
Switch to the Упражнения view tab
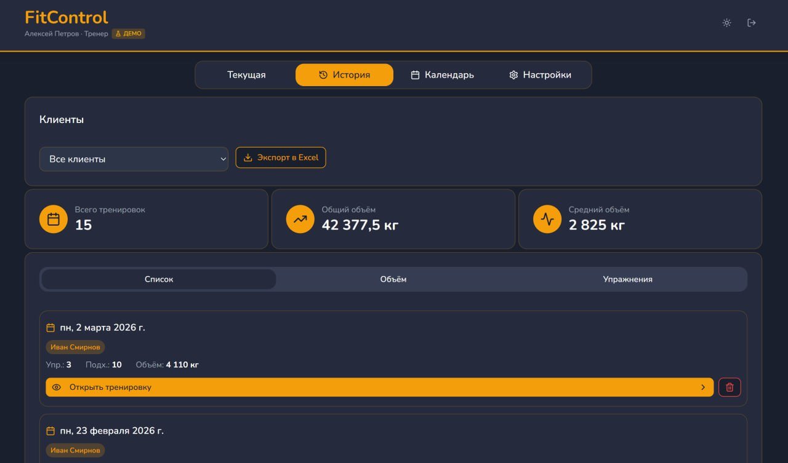[628, 279]
